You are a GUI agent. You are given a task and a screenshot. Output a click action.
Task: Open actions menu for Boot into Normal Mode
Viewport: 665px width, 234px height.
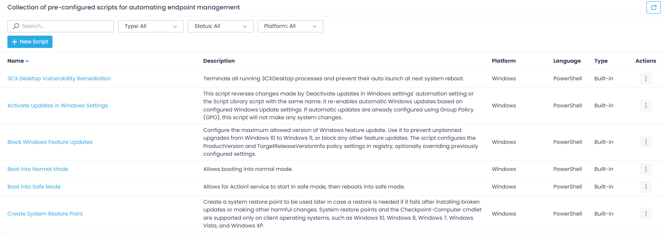[x=646, y=169]
